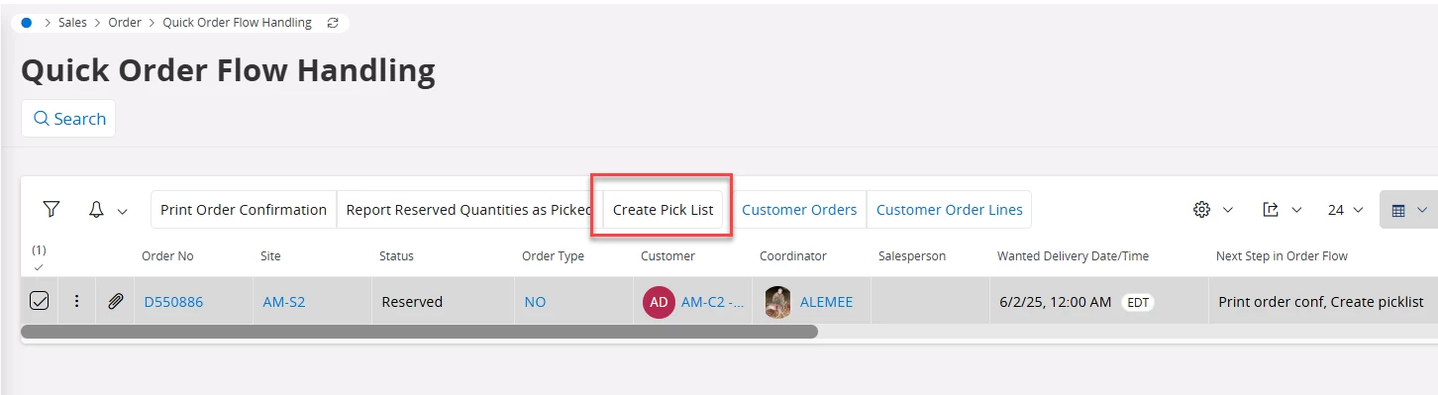
Task: Click the filter funnel icon
Action: (x=51, y=210)
